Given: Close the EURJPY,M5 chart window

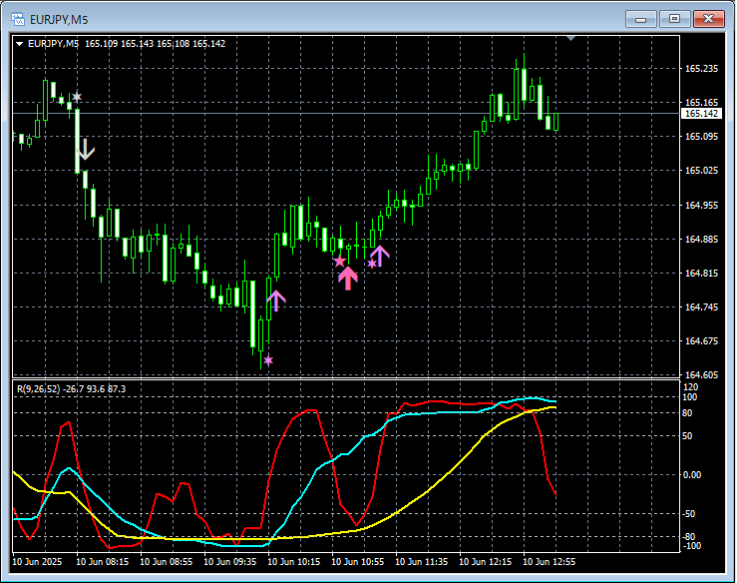Looking at the screenshot, I should (709, 19).
